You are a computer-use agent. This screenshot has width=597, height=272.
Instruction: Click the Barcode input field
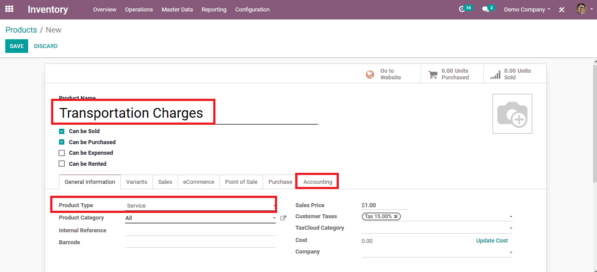(200, 242)
